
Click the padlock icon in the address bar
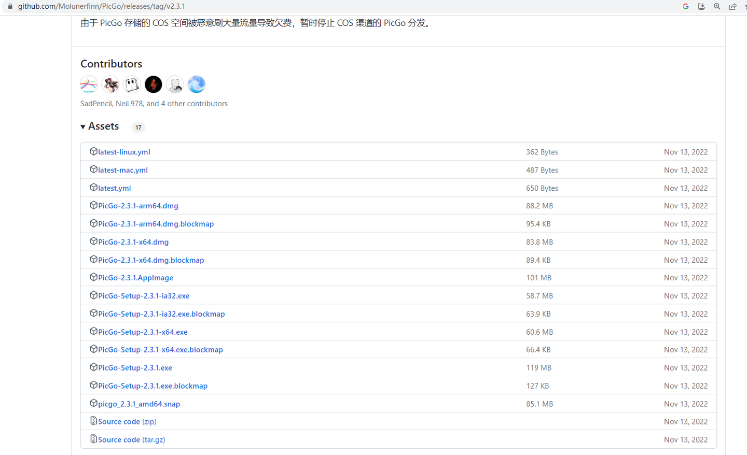(x=11, y=7)
